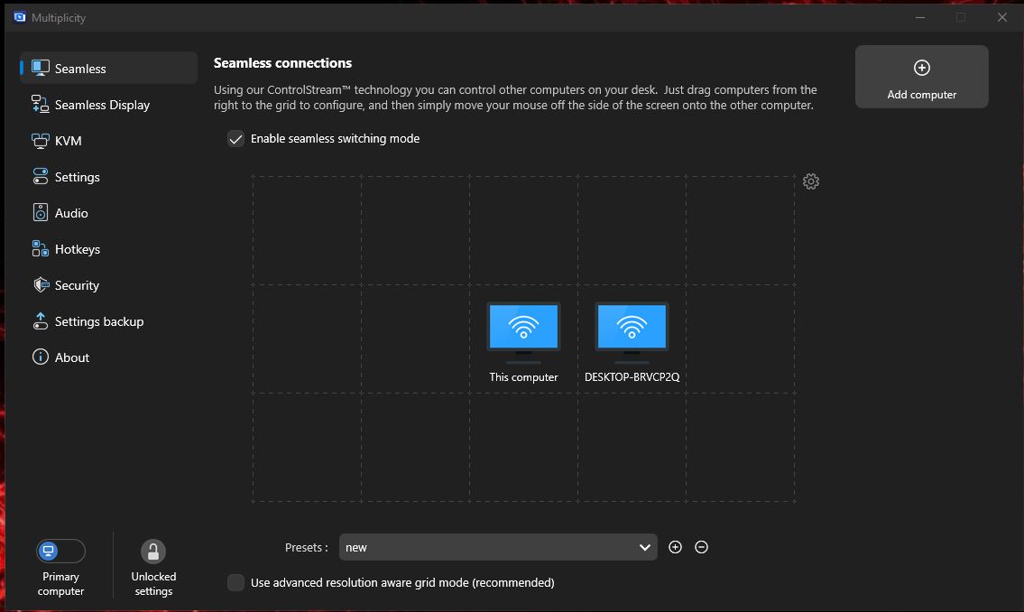Select the DESKTOP-BRVCP2Q monitor in the grid

tap(632, 332)
